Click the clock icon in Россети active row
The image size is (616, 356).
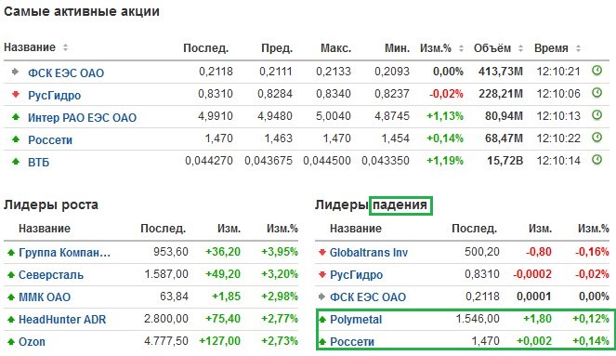coord(596,138)
